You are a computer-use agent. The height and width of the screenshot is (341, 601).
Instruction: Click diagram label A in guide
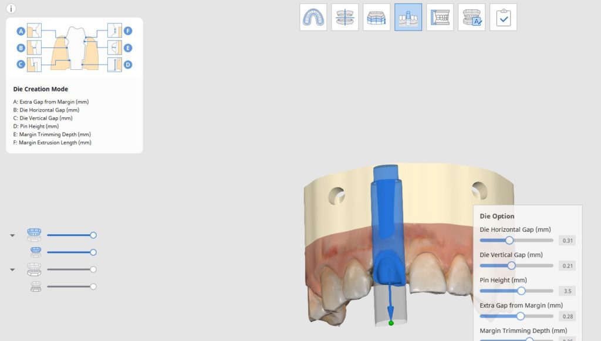(21, 31)
